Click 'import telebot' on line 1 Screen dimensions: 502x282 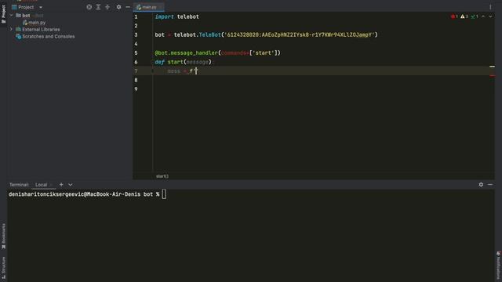(176, 16)
